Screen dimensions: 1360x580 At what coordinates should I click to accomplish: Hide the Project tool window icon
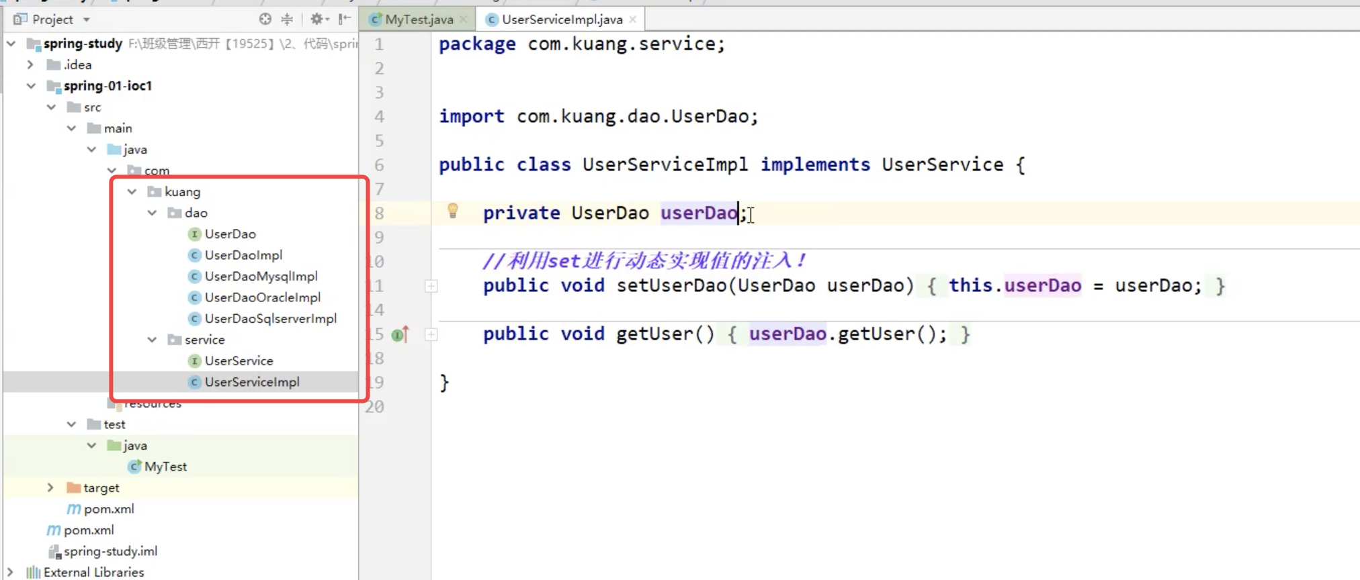345,19
